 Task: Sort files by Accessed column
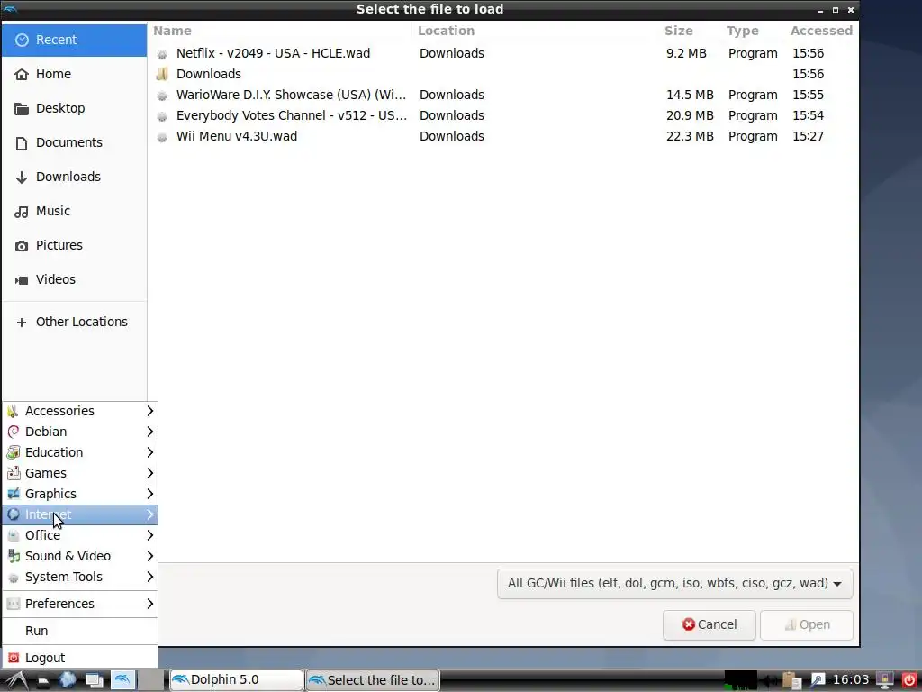pyautogui.click(x=821, y=31)
